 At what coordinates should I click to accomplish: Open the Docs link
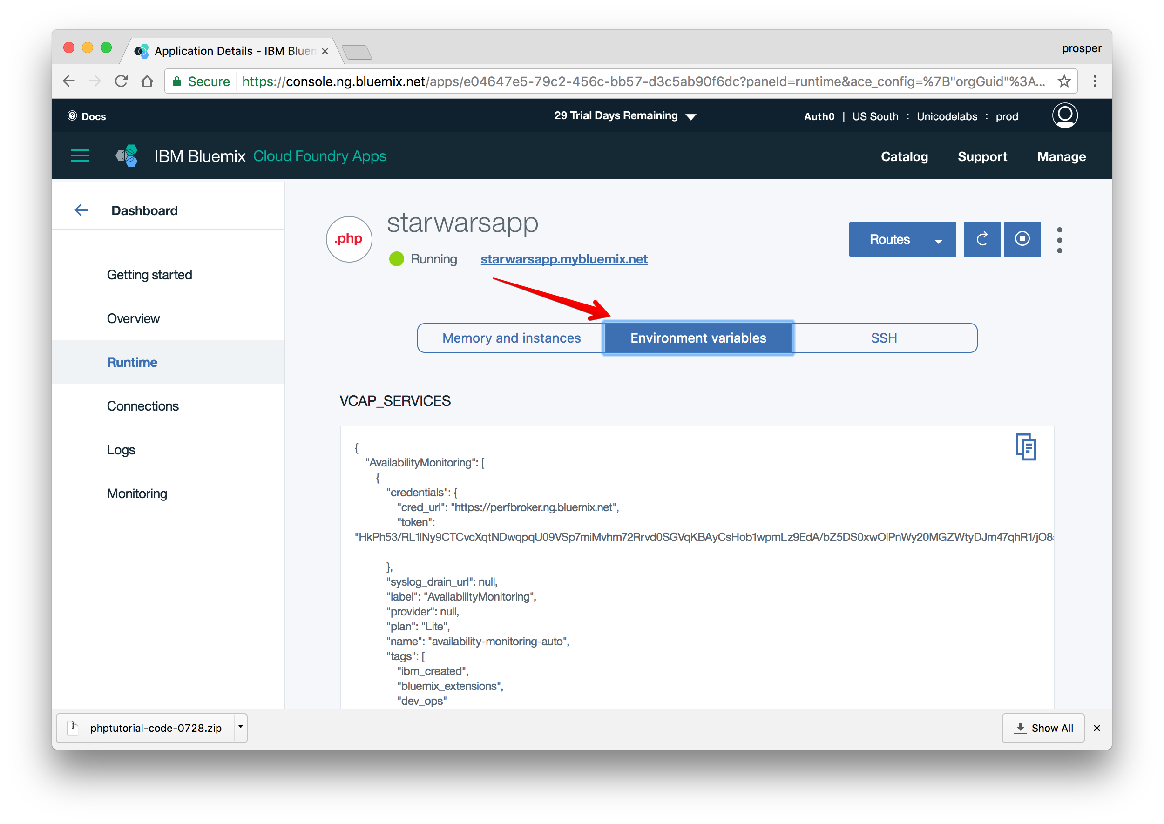pyautogui.click(x=87, y=116)
